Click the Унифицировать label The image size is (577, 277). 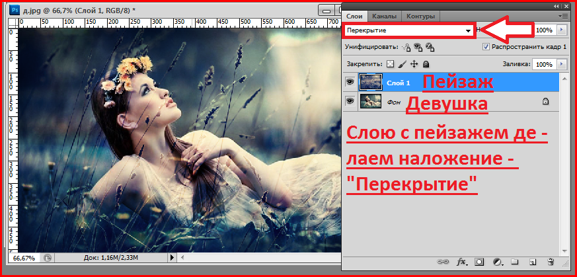click(371, 47)
